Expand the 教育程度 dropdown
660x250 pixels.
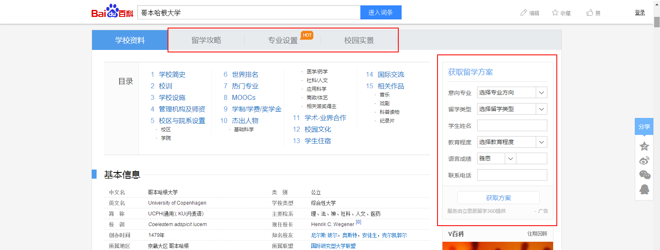click(512, 142)
